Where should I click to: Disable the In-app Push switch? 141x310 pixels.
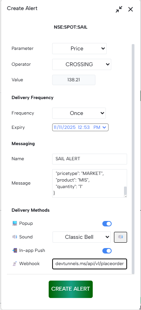(x=107, y=251)
